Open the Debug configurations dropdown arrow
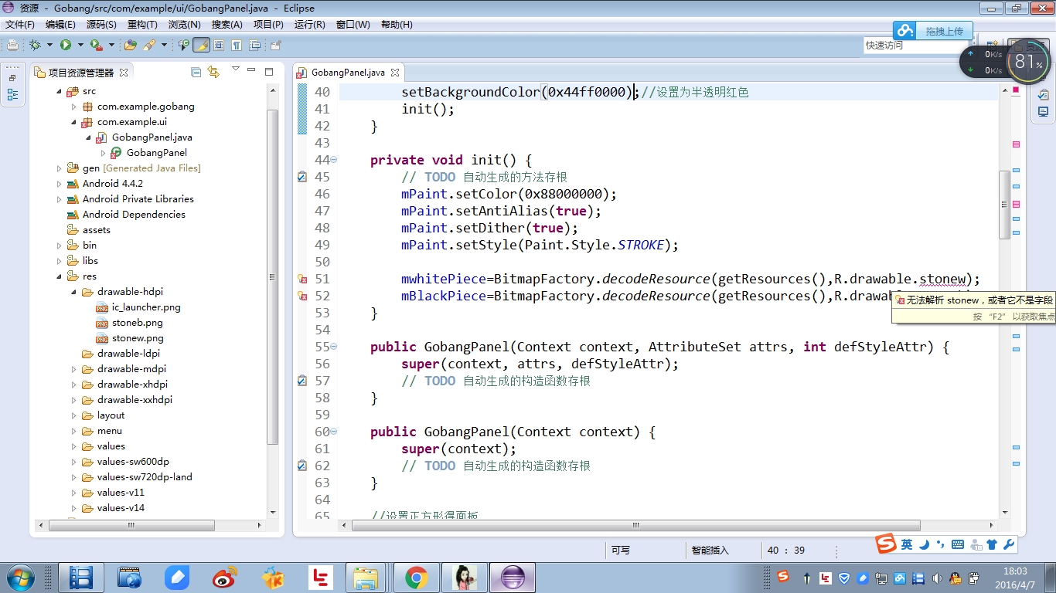The height and width of the screenshot is (593, 1056). coord(49,45)
